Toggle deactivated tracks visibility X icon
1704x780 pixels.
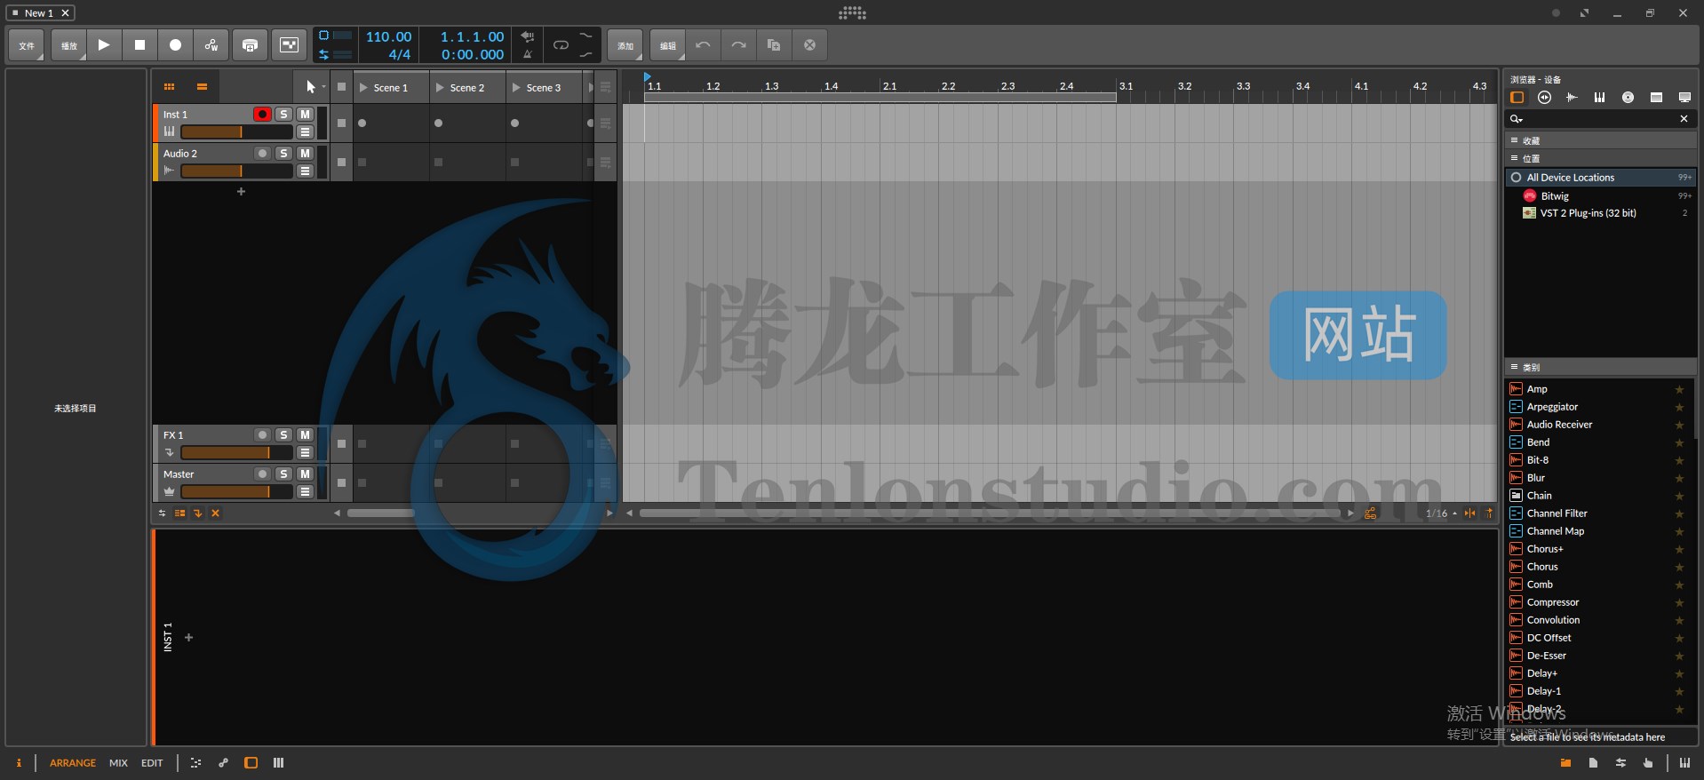click(215, 513)
